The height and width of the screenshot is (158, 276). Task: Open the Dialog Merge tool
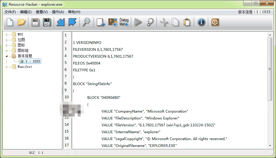(124, 22)
